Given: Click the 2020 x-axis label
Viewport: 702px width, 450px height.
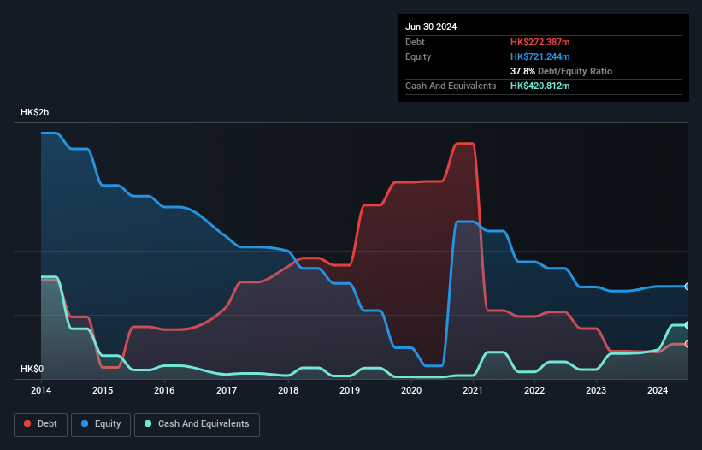Looking at the screenshot, I should pos(411,390).
